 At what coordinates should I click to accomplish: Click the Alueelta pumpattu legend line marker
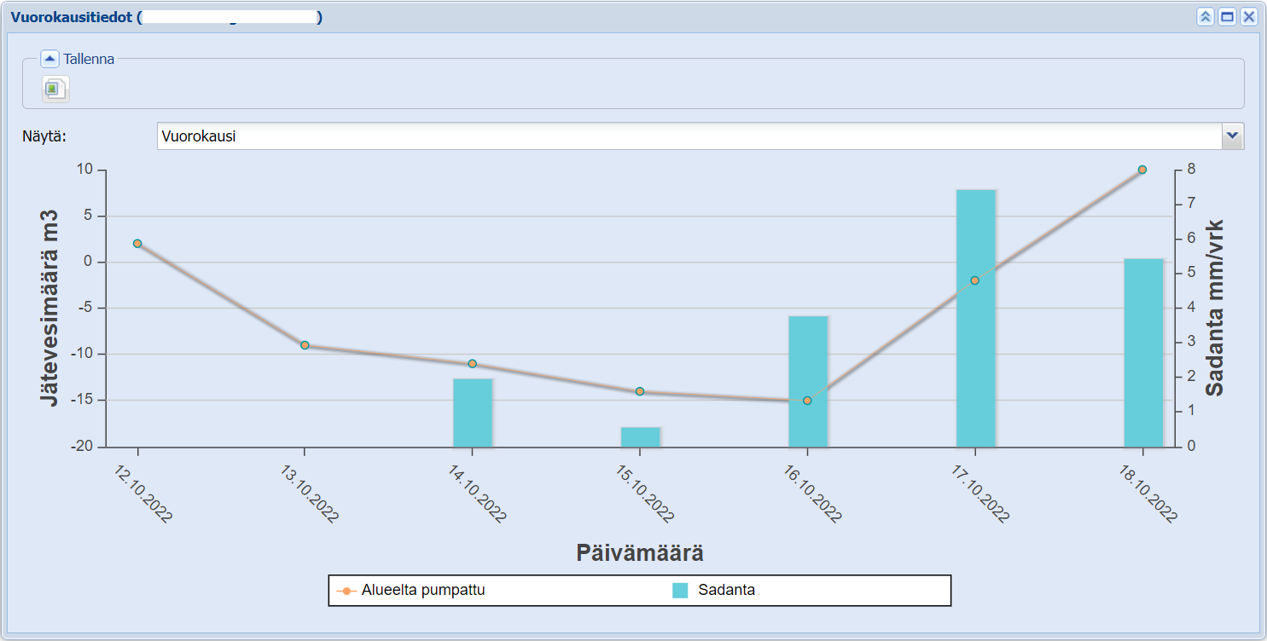tap(346, 591)
